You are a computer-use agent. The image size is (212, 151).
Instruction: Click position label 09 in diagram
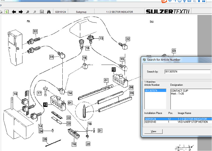(131, 93)
